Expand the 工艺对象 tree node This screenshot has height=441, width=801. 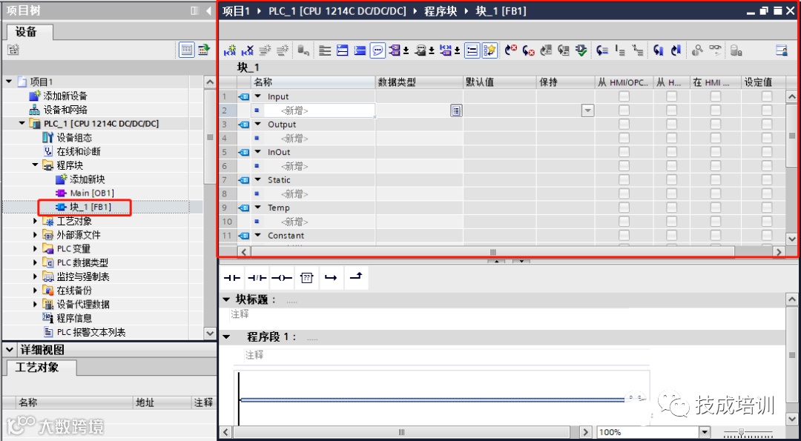[x=36, y=221]
